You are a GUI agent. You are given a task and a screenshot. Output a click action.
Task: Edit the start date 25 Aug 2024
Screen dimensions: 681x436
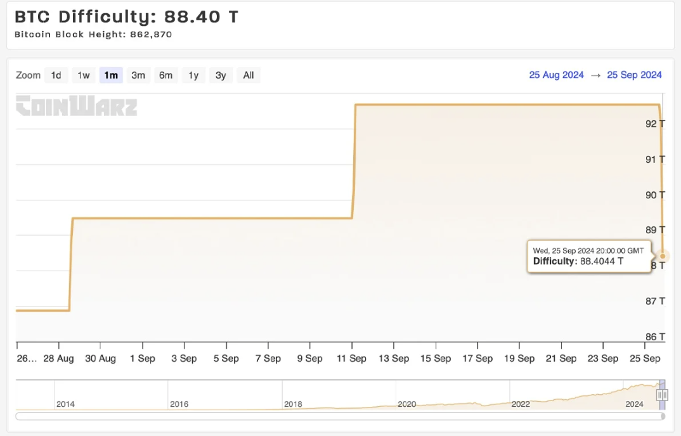click(556, 75)
